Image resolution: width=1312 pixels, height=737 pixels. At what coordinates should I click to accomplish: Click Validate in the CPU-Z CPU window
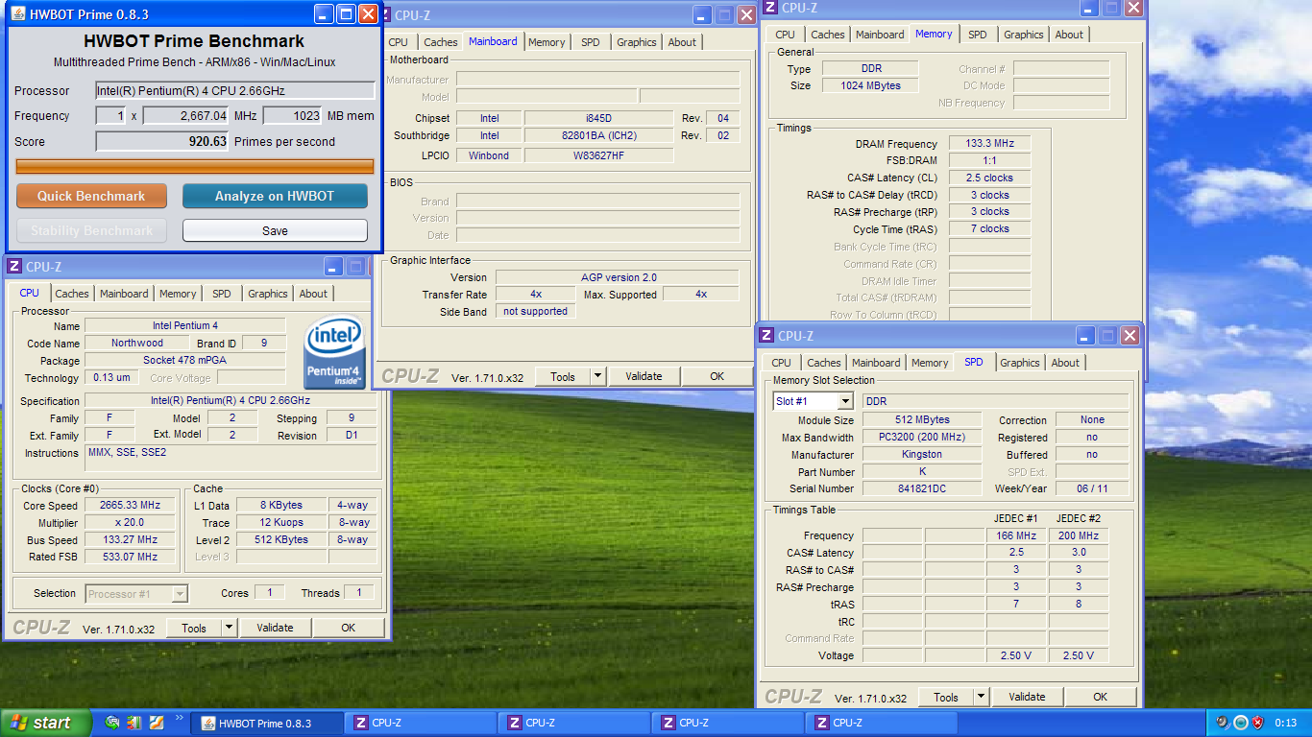click(275, 628)
